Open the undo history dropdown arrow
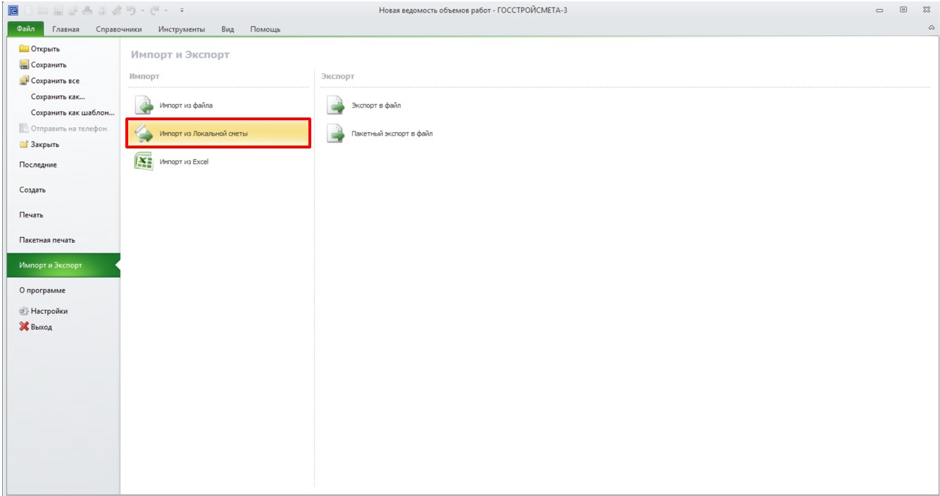Image resolution: width=940 pixels, height=496 pixels. click(142, 11)
